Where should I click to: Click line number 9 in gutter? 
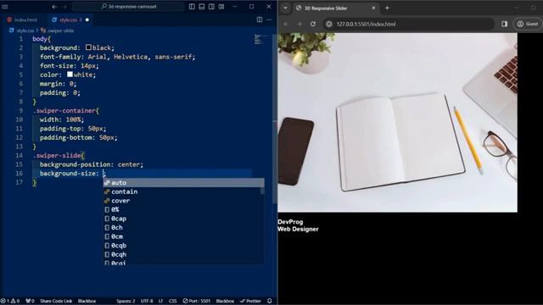coord(20,111)
